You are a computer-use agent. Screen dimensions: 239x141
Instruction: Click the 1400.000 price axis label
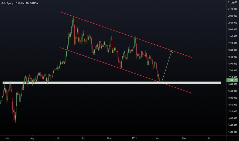[x=232, y=132]
